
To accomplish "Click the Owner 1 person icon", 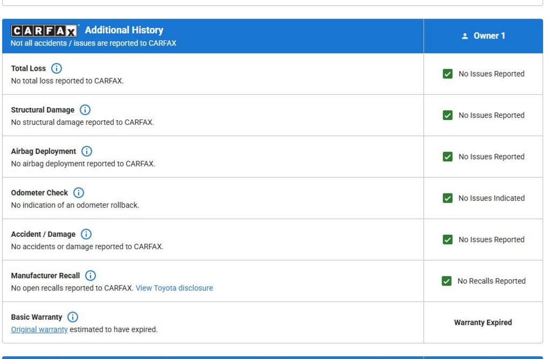I will click(x=465, y=36).
